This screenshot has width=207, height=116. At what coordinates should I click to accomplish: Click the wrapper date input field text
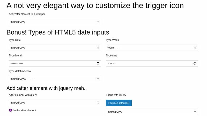(x=55, y=22)
